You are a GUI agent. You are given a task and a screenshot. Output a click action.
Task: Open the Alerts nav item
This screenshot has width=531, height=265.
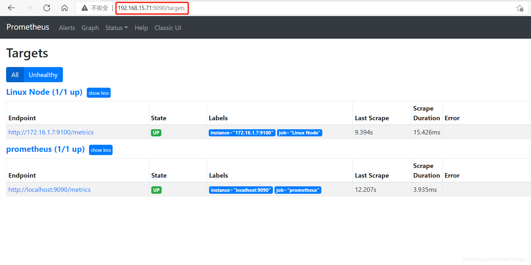(67, 28)
